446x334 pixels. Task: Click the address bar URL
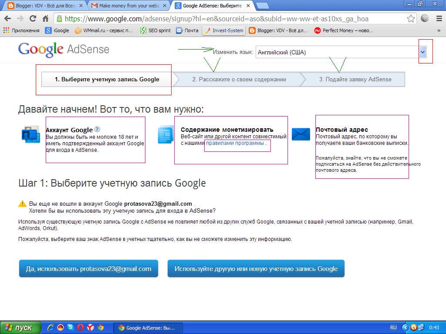[216, 19]
